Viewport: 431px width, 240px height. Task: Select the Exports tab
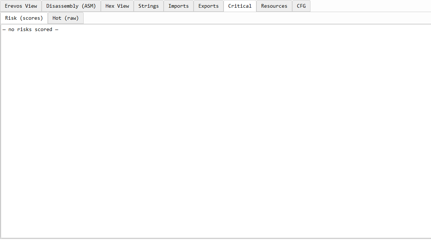209,6
